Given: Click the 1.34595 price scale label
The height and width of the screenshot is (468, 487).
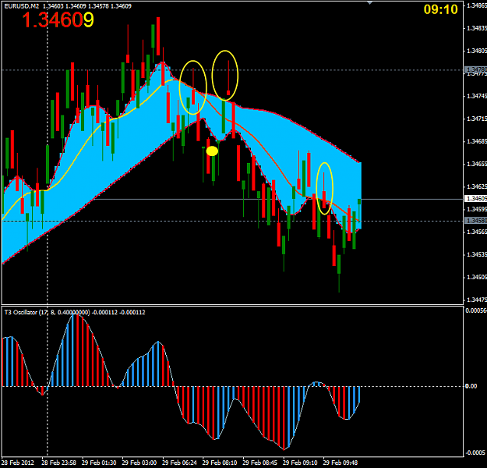Looking at the screenshot, I should click(477, 209).
